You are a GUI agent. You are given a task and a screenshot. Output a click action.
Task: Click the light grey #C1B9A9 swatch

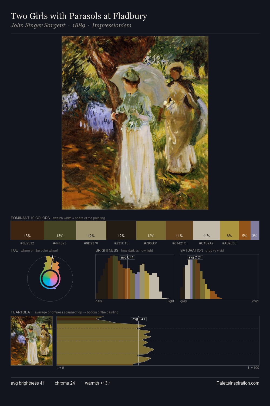pos(207,230)
